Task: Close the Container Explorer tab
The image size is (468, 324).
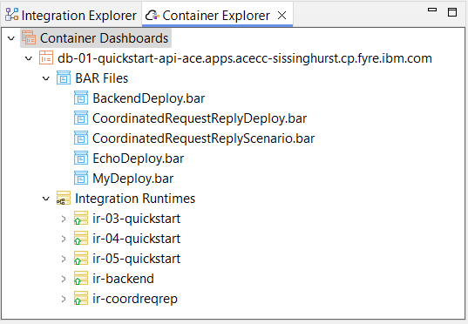Action: (282, 15)
